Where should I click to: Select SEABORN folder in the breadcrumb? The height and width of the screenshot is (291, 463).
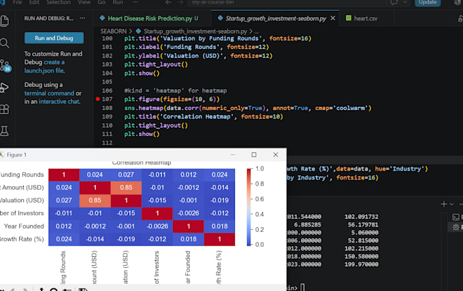click(x=114, y=31)
